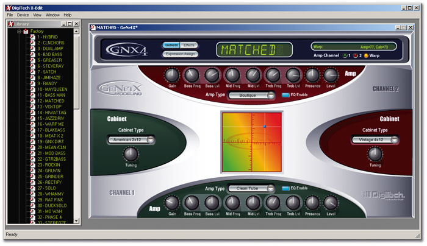The height and width of the screenshot is (246, 427).
Task: Click the preset icon beside 20 - MEAN/CLN
Action: click(33, 147)
